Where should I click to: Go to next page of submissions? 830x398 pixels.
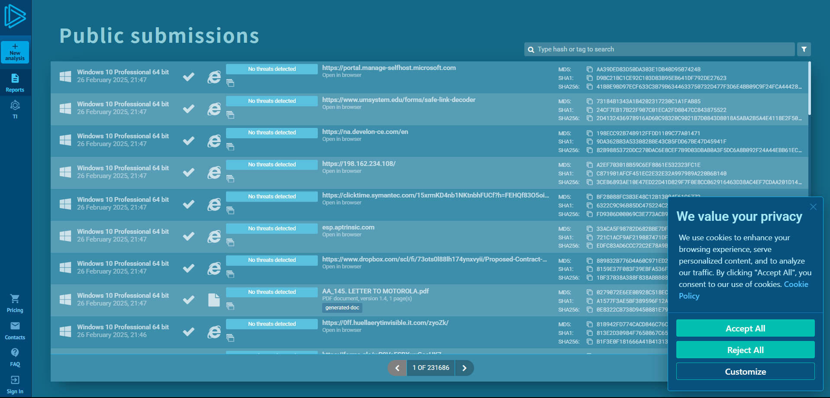point(464,368)
